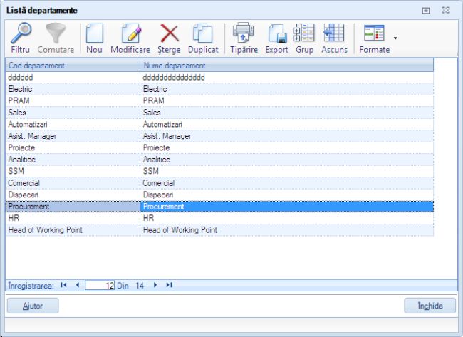Go to next record

(x=155, y=285)
